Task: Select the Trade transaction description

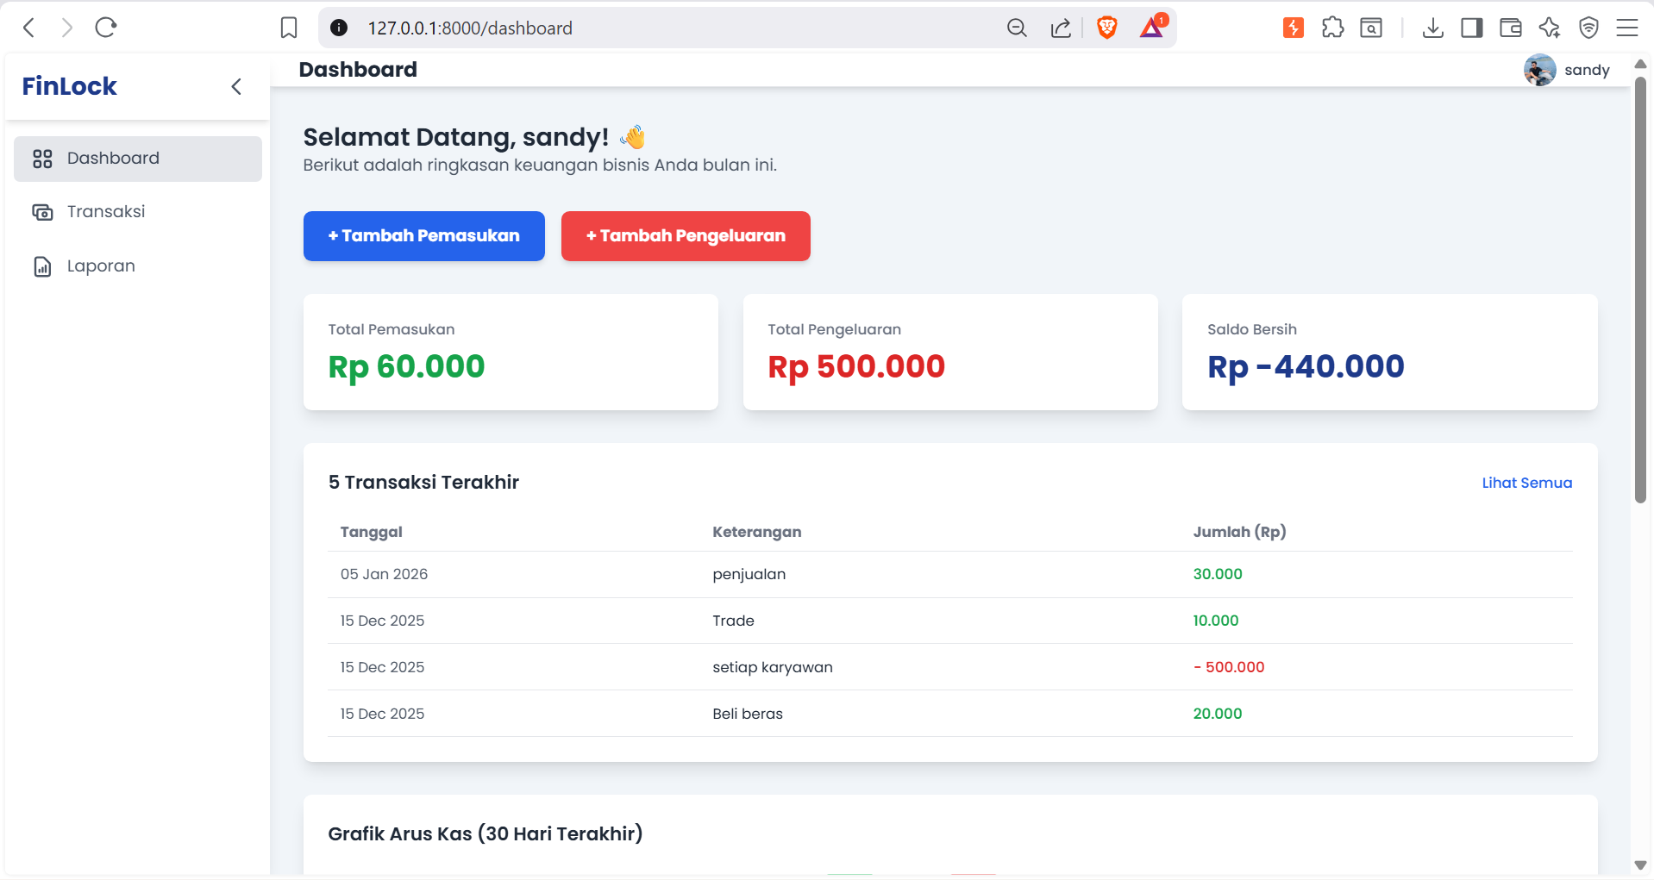Action: point(733,621)
